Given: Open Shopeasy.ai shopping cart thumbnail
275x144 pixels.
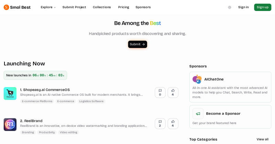Looking at the screenshot, I should tap(10, 94).
